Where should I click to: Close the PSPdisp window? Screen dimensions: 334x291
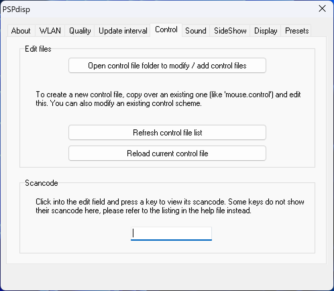322,9
